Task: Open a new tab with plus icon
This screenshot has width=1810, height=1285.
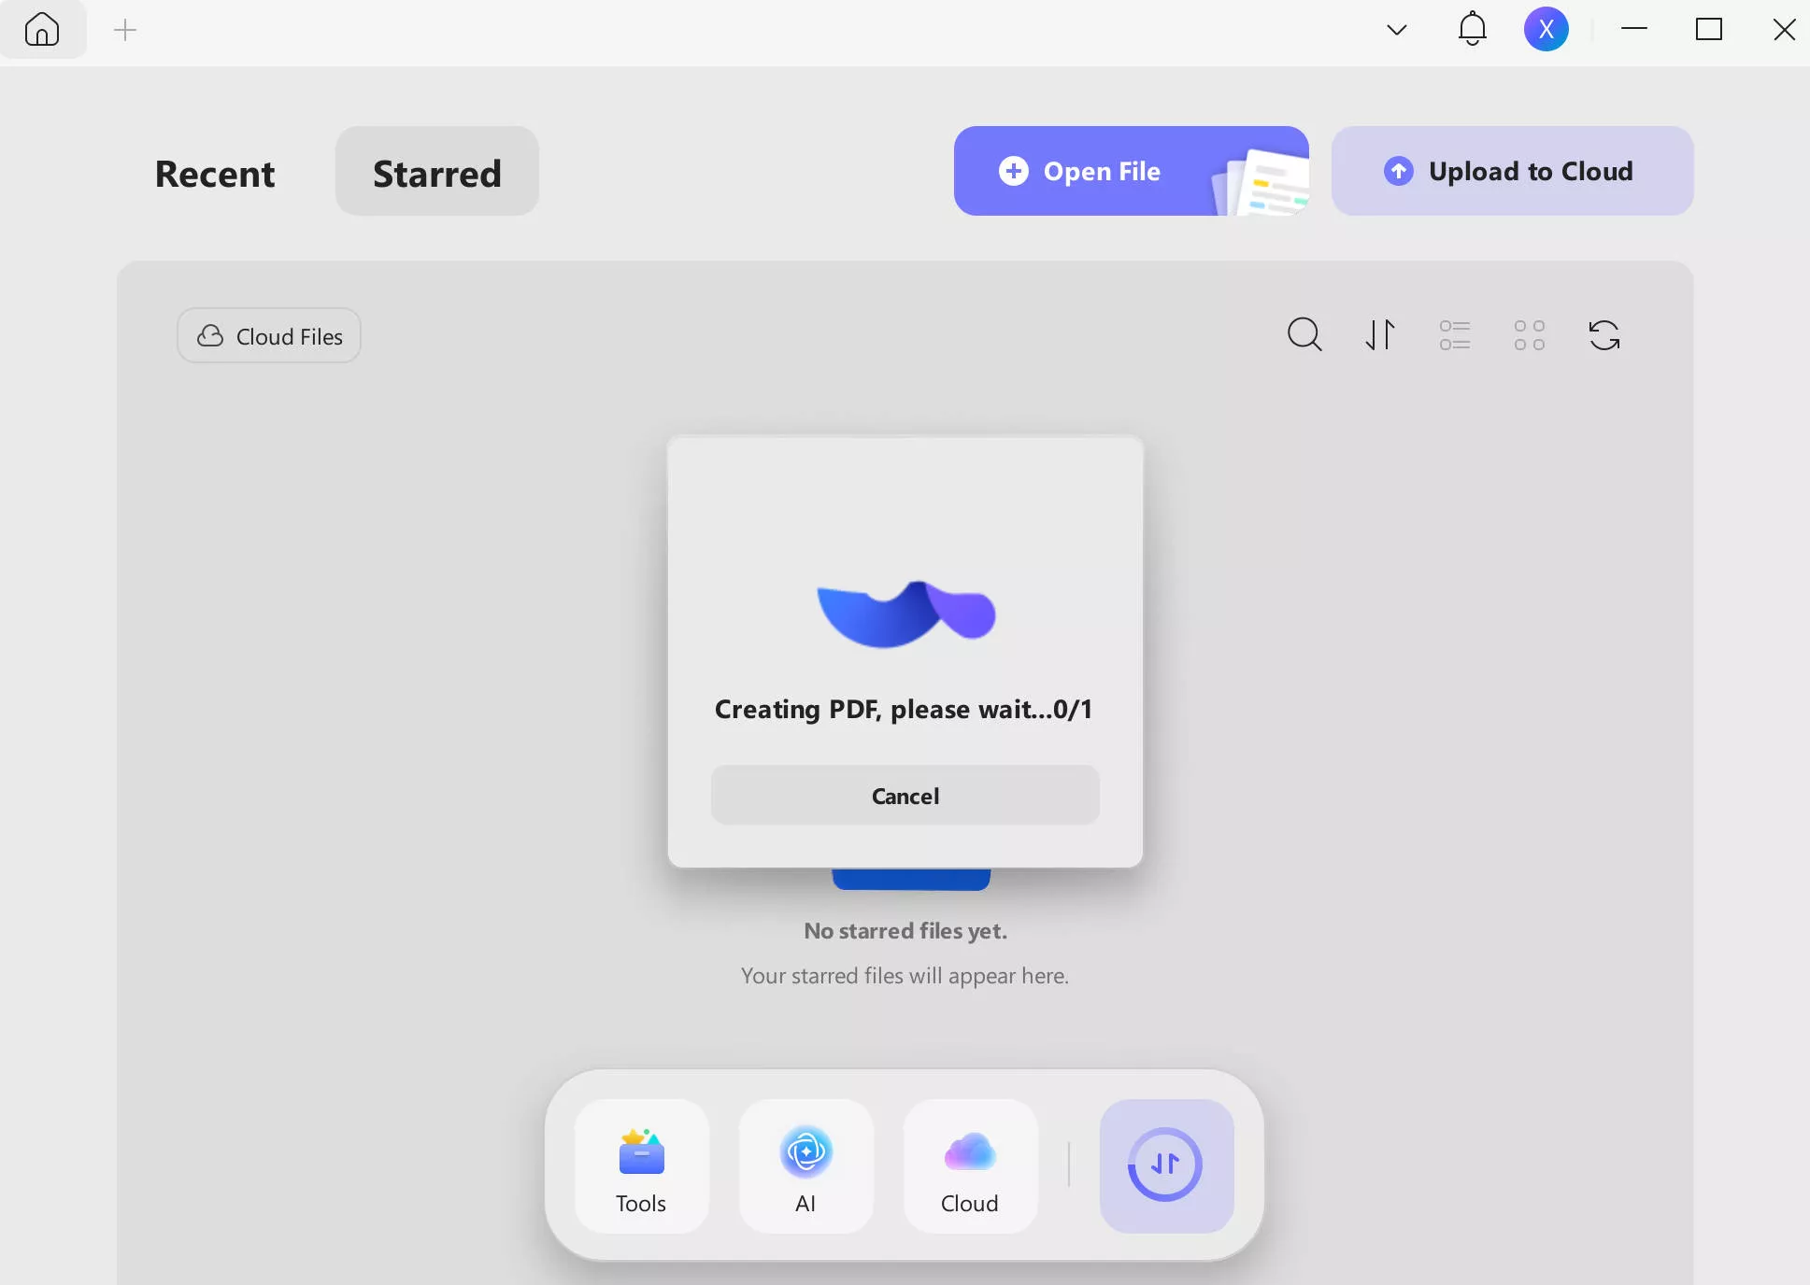Action: click(124, 30)
